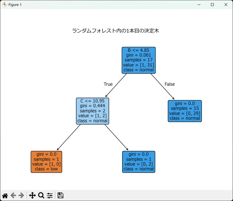Click the text 'samples = 17'
Screen dimensions: 233x201
(139, 60)
